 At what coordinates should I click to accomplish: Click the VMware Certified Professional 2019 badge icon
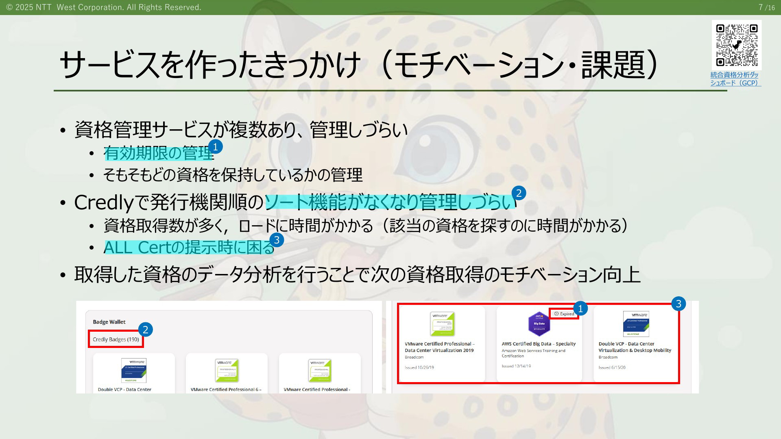(x=443, y=324)
